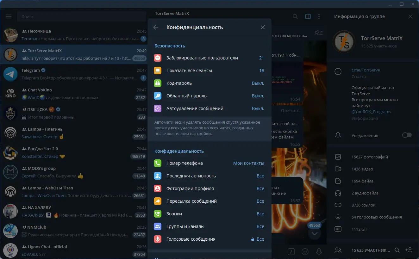Search group members via magnifier icon

click(397, 250)
